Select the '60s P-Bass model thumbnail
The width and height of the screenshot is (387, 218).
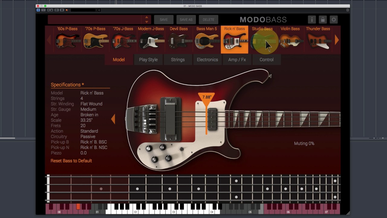(x=67, y=40)
